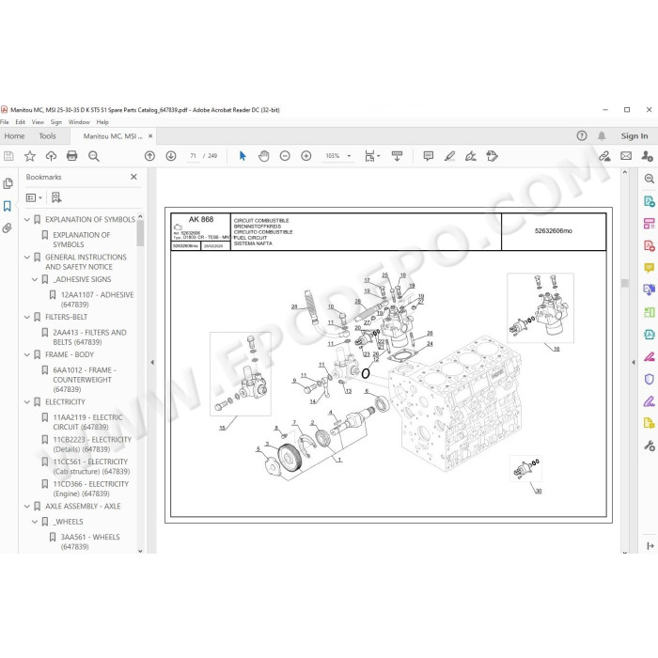This screenshot has width=658, height=658.
Task: Click the Save file icon in toolbar
Action: tap(8, 156)
